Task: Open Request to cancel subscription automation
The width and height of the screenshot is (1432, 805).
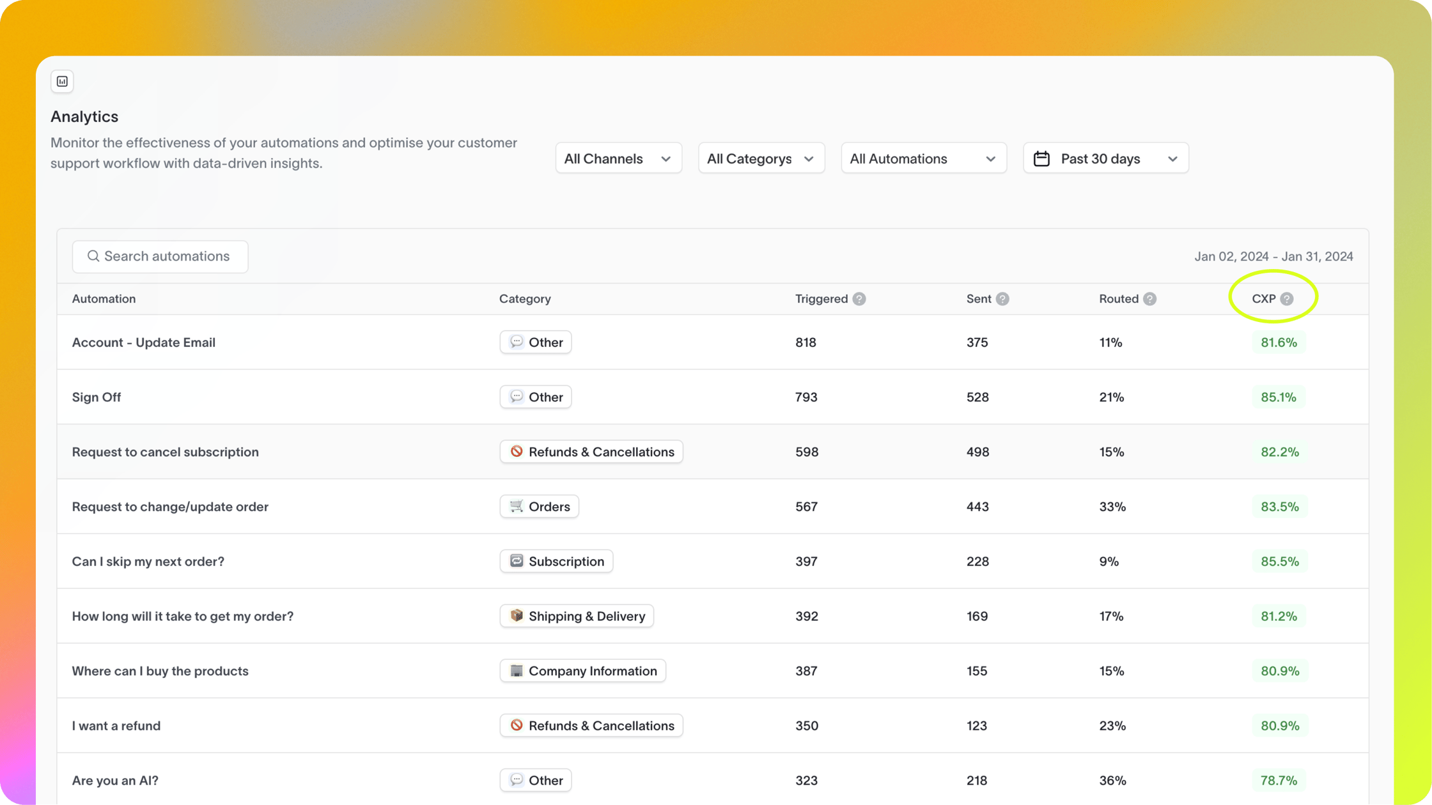Action: [165, 452]
